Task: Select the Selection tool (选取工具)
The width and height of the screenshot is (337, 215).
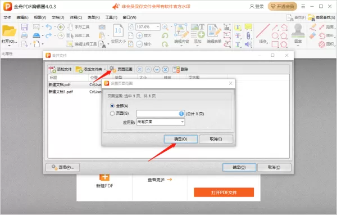Action: coord(78,35)
